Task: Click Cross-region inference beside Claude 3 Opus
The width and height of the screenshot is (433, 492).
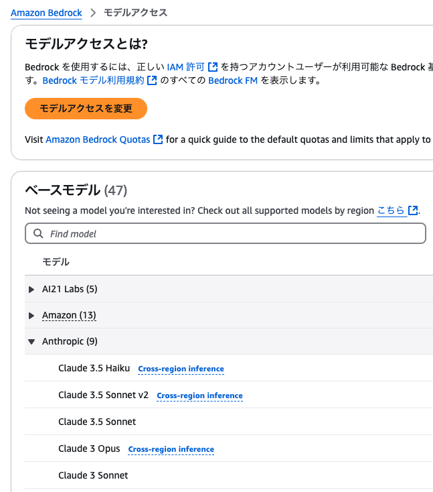Action: (171, 449)
